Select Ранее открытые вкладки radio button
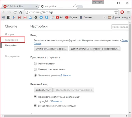 35,69
